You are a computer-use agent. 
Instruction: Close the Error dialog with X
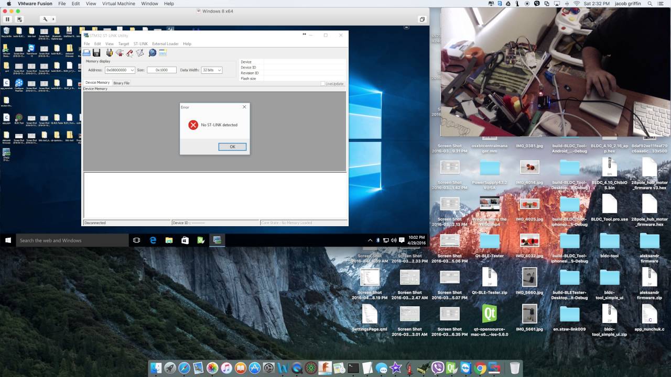pos(244,107)
